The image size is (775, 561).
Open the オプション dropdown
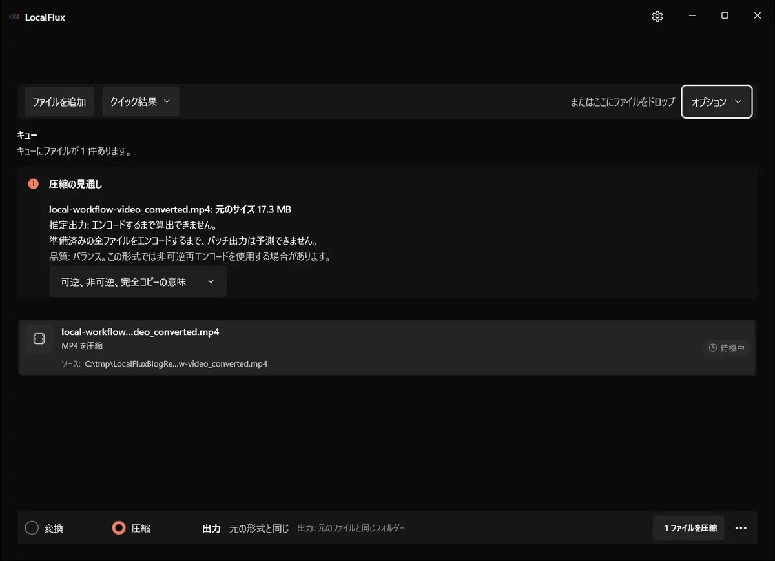tap(717, 102)
